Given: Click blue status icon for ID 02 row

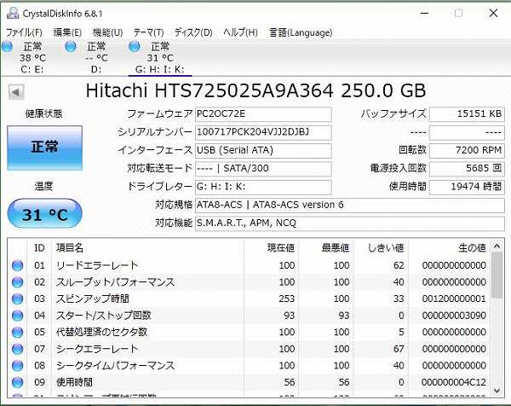Looking at the screenshot, I should coord(17,282).
